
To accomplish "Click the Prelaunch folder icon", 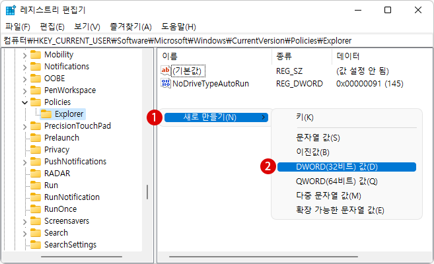I will tap(36, 138).
